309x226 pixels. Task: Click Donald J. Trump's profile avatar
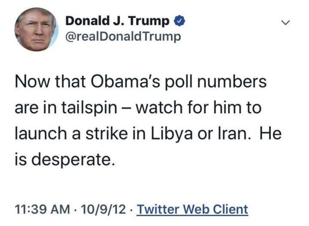[36, 29]
